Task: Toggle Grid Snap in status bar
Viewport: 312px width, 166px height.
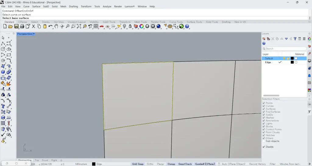Action: point(138,164)
